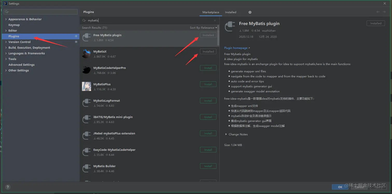Expand the Appearance & Behavior section
This screenshot has height=194, width=392.
point(6,19)
